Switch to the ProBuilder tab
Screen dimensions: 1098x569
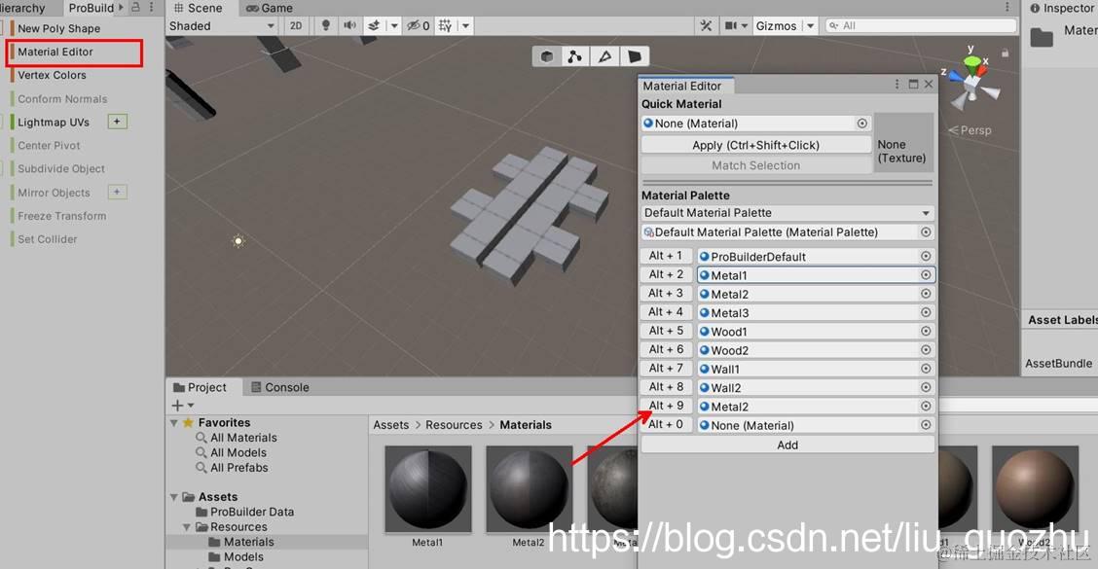tap(91, 8)
